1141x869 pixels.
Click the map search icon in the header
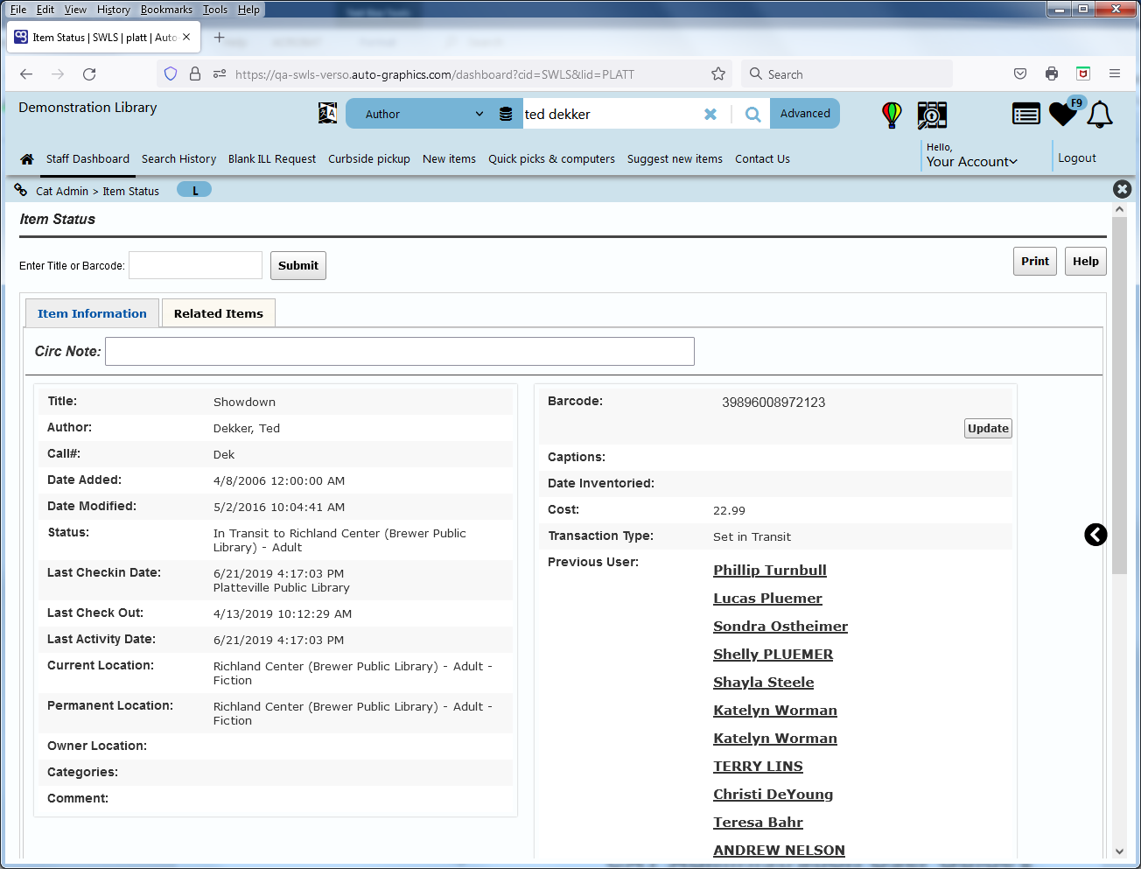pyautogui.click(x=932, y=115)
